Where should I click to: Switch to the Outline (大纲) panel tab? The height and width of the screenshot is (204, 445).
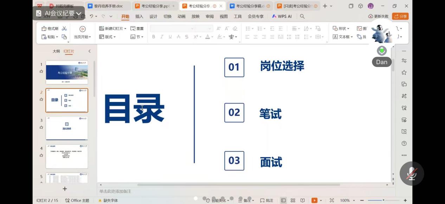(56, 51)
